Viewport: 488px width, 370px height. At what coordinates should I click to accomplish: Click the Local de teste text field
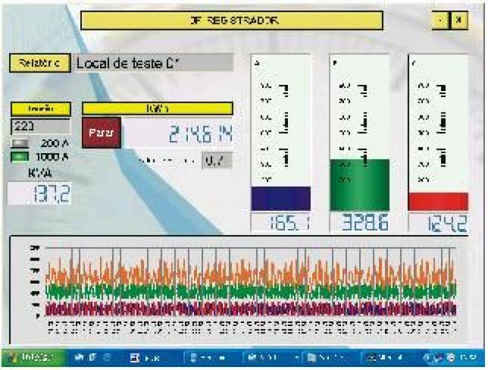pyautogui.click(x=154, y=63)
